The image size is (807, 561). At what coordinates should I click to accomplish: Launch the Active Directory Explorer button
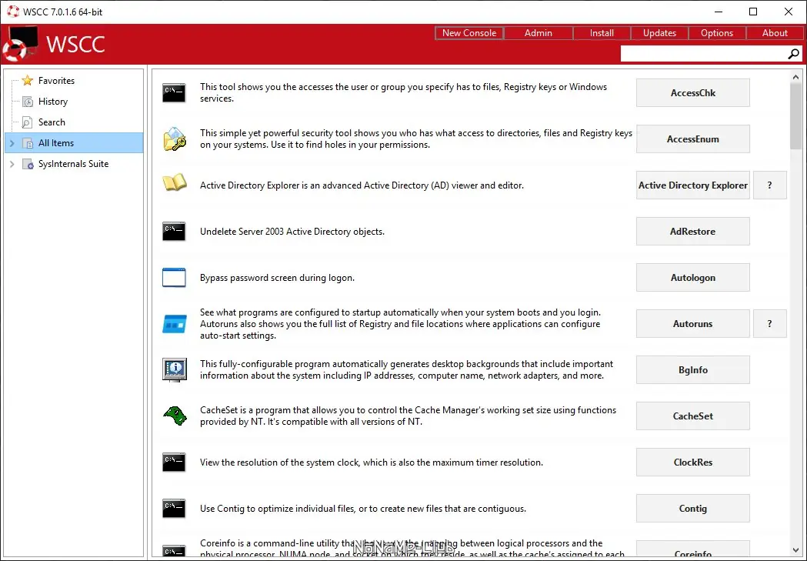pyautogui.click(x=692, y=185)
